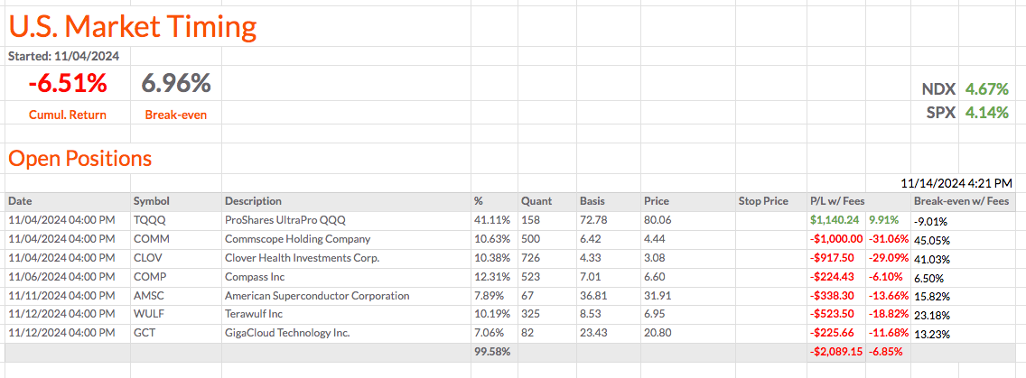The height and width of the screenshot is (378, 1026).
Task: Select the Stop Price column header
Action: (x=763, y=201)
